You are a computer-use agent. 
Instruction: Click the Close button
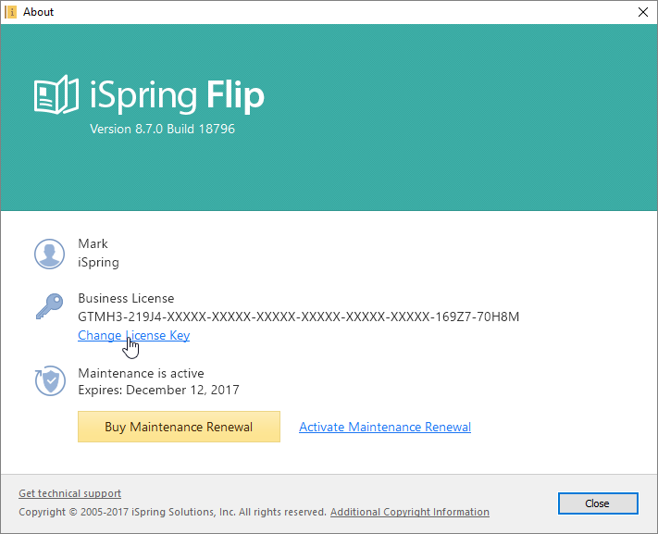tap(598, 503)
